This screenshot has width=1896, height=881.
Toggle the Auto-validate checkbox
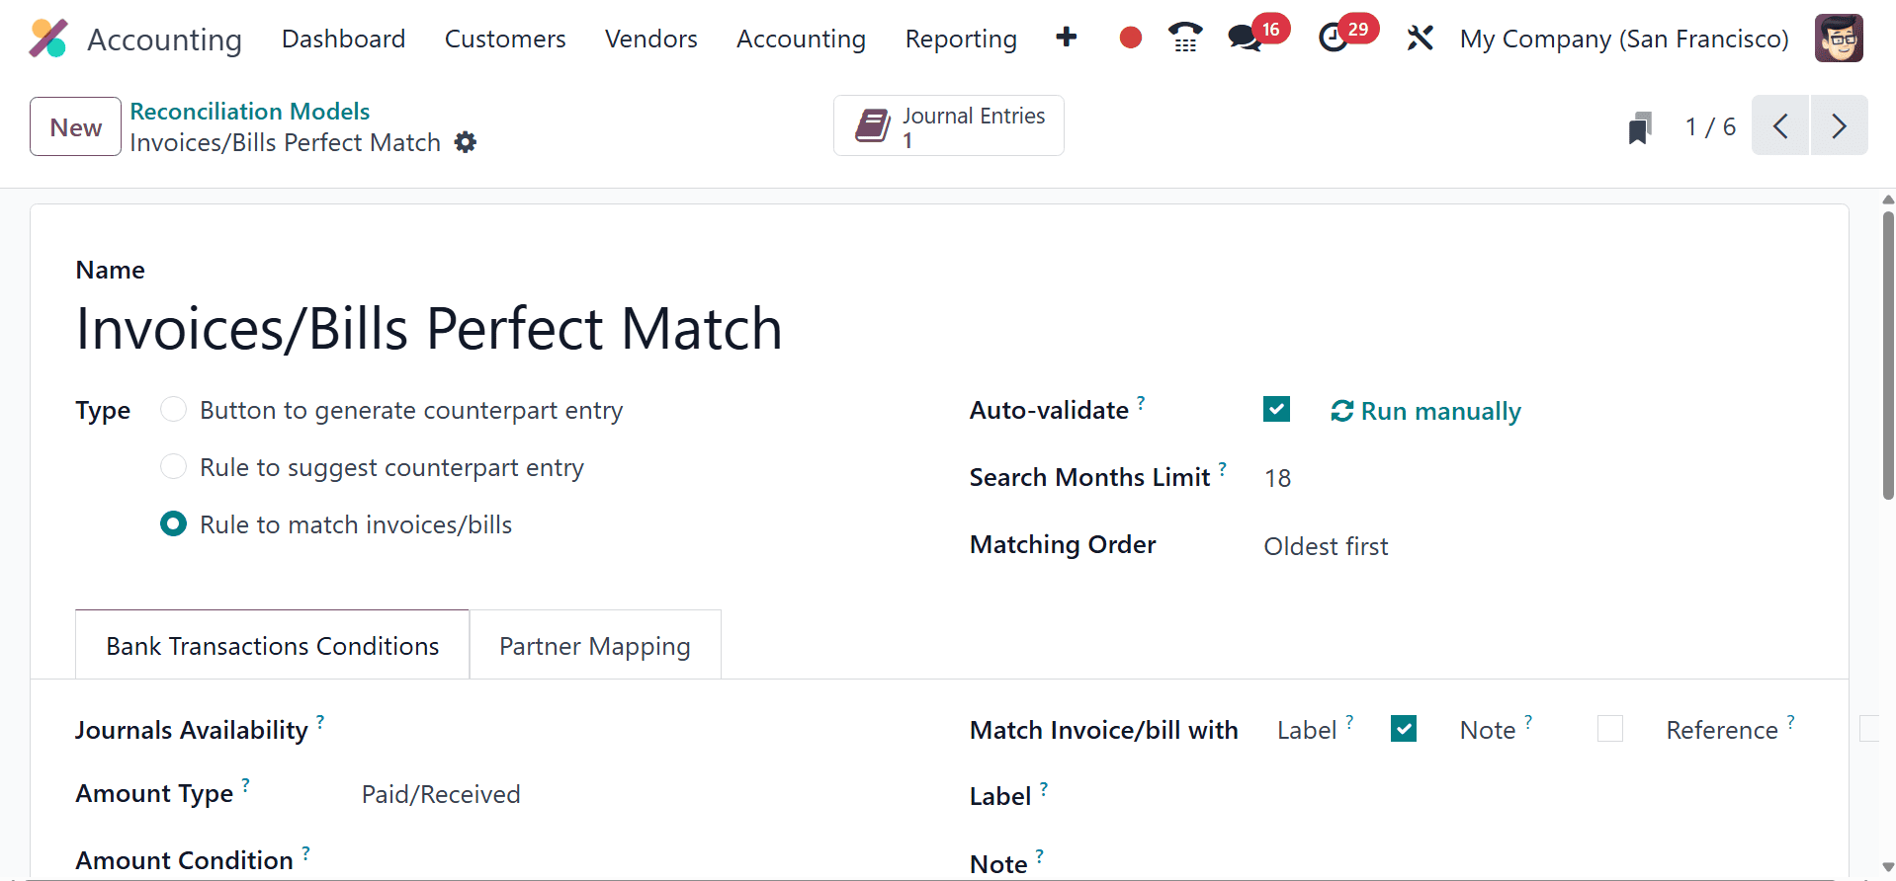(x=1276, y=409)
